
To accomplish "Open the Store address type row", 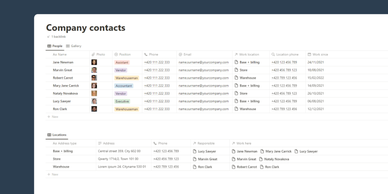I will tap(57, 159).
